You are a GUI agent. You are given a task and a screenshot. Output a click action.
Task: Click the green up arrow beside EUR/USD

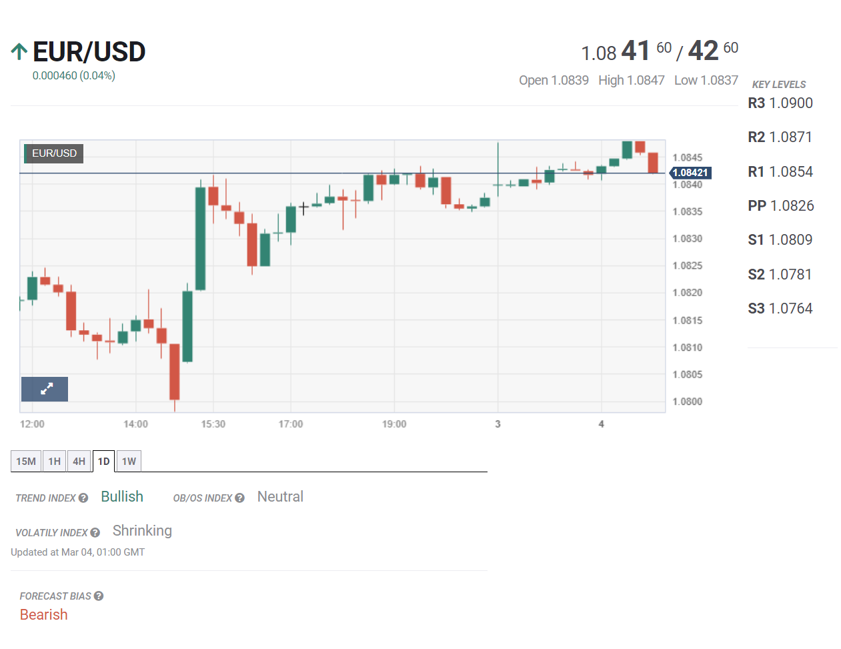(x=19, y=51)
